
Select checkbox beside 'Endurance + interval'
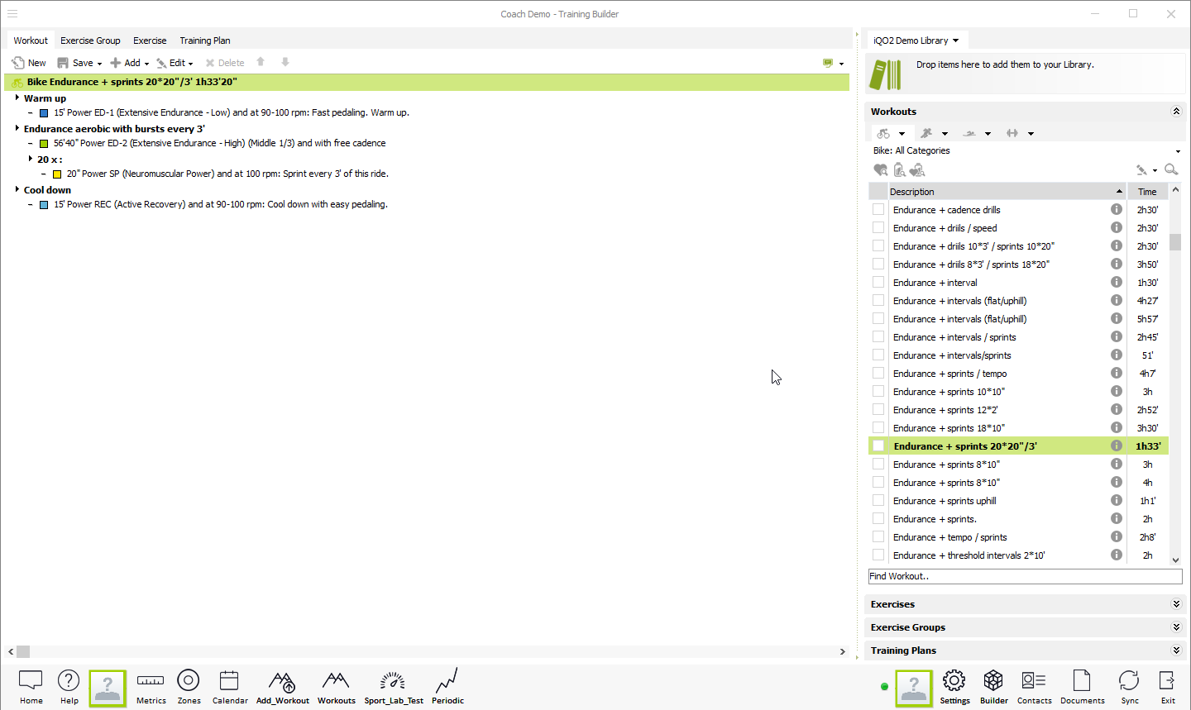[878, 283]
